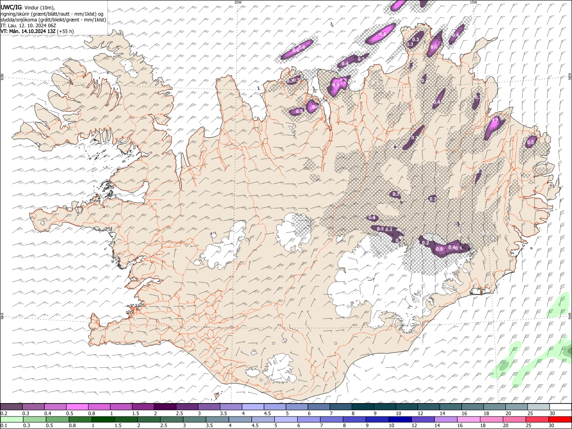
Task: Pick the bright magenta swatch between 0.5 and 0.8
Action: coord(77,407)
